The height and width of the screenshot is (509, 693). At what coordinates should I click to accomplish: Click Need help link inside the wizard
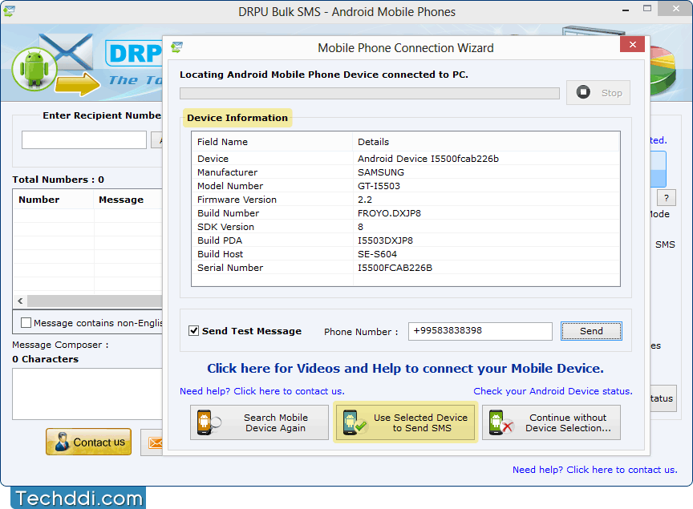point(262,391)
